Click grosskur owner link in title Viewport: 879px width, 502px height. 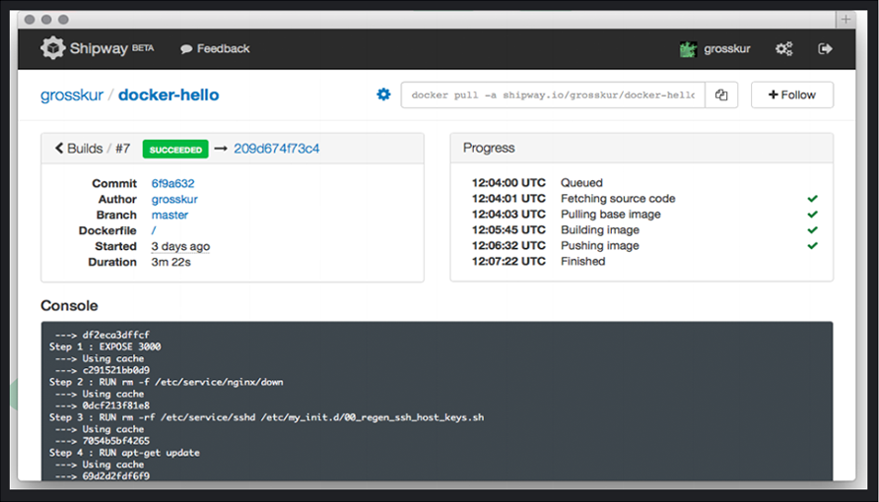(72, 95)
